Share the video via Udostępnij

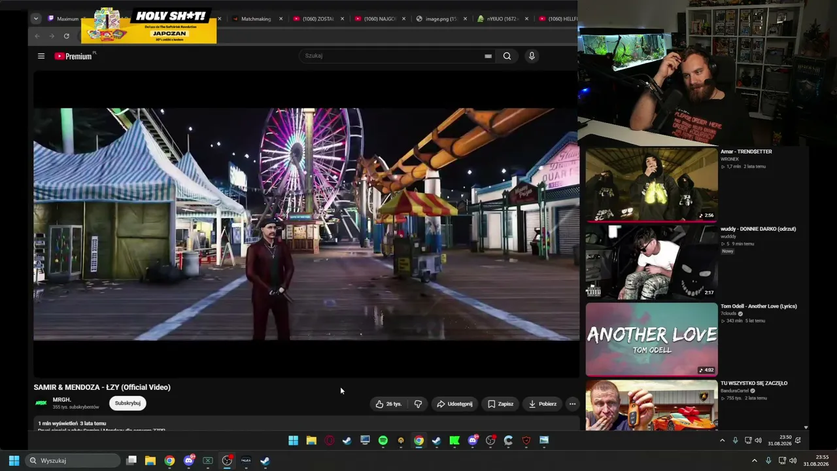[x=454, y=404]
